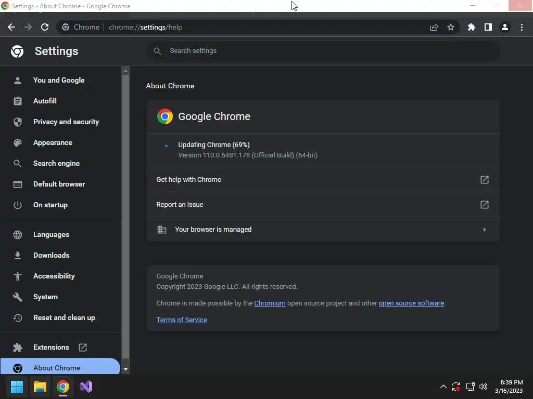This screenshot has height=399, width=533.
Task: Open Get help with Chrome
Action: tap(323, 179)
